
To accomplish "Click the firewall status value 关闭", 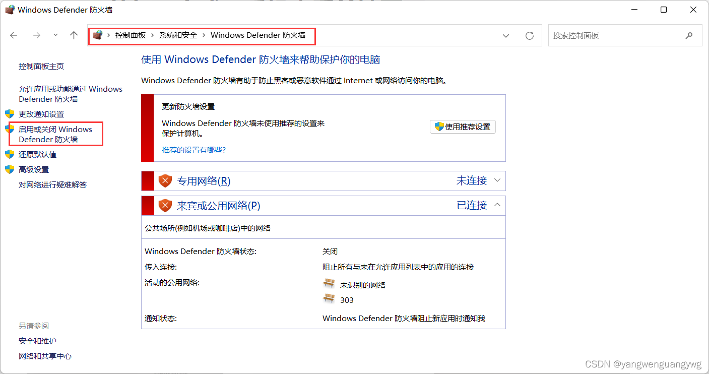I will 330,252.
